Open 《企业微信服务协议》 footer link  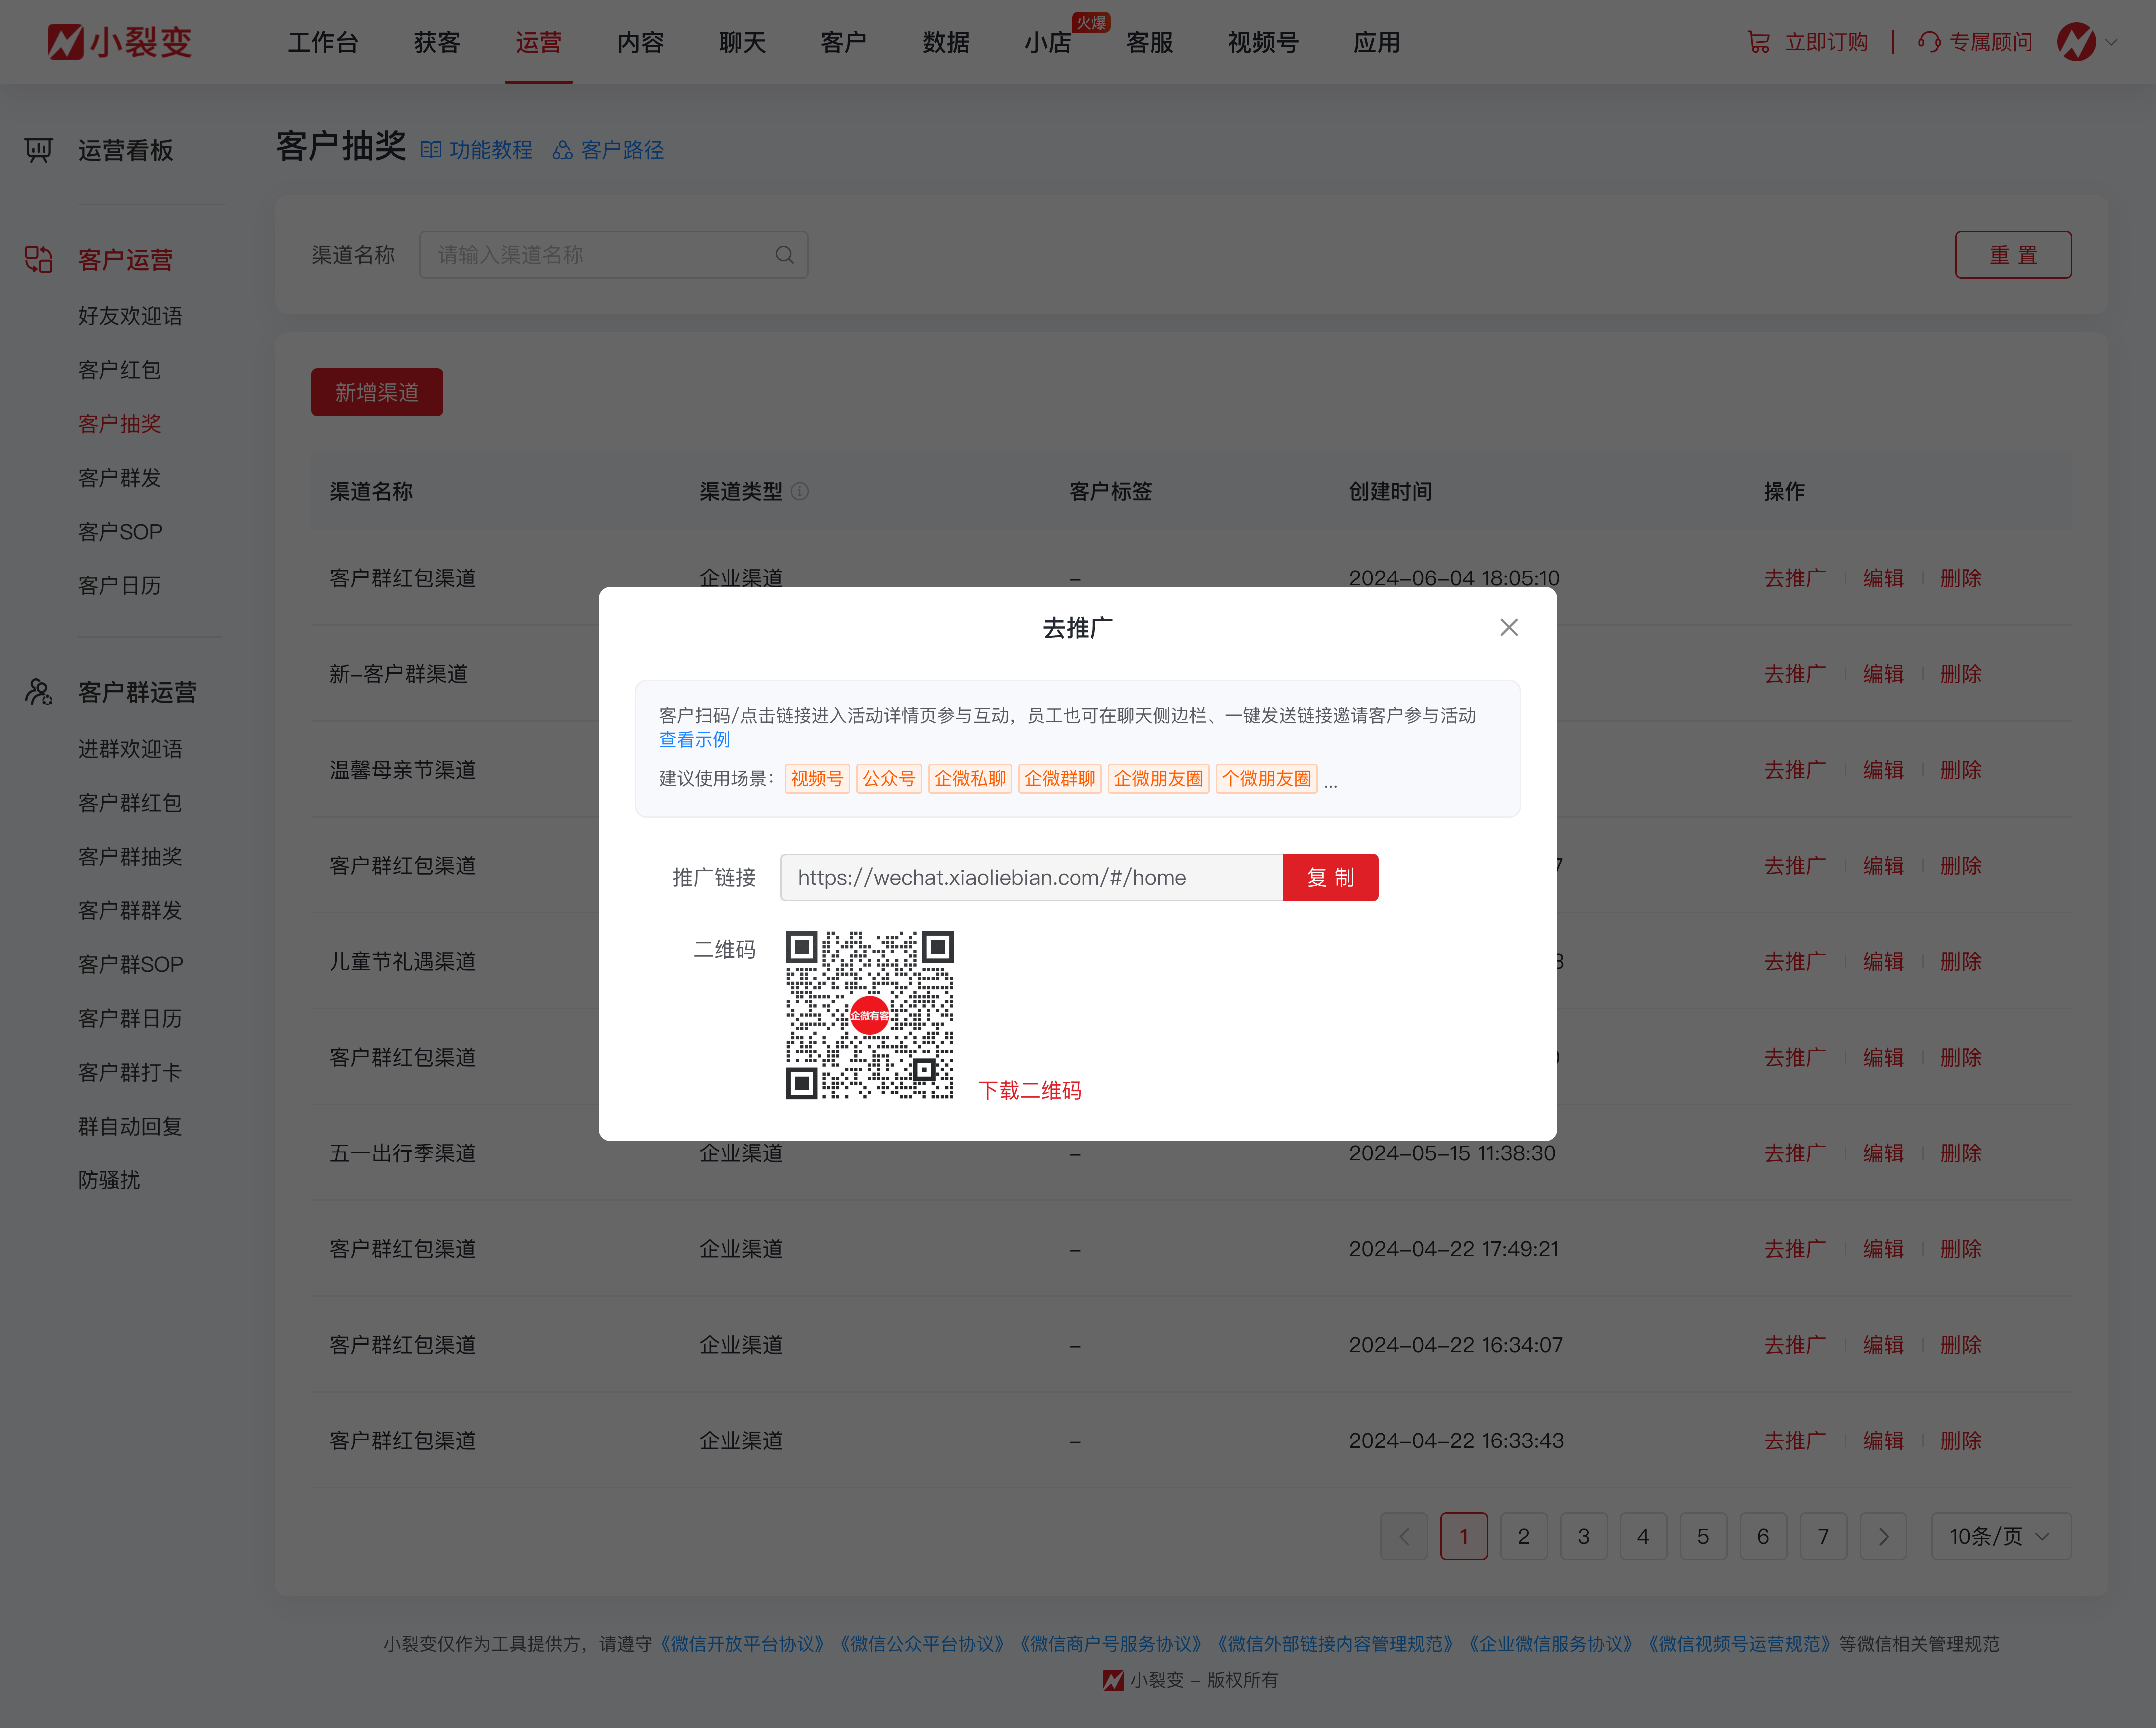[x=1550, y=1644]
